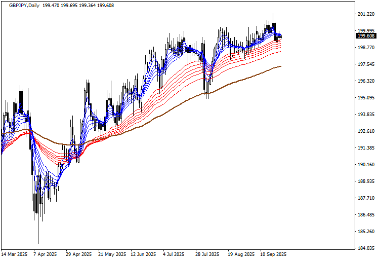This screenshot has width=378, height=260.
Task: Select the 7 Apr 2025 date label
Action: [x=45, y=254]
